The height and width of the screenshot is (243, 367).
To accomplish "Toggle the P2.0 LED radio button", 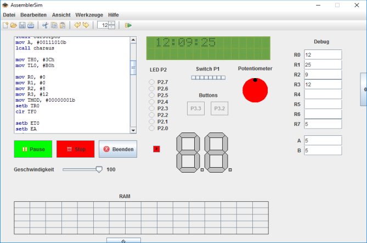I will (x=152, y=129).
